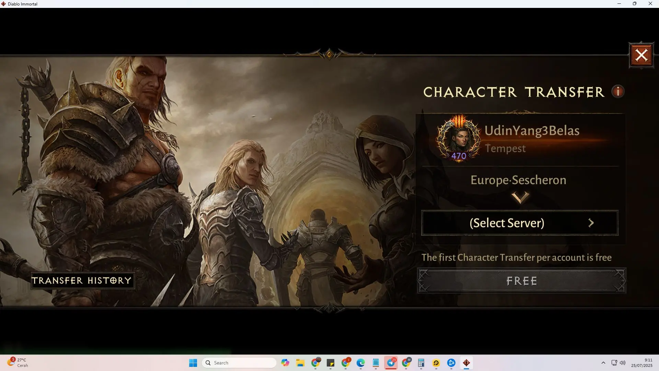Open the Windows Start menu
Screen dimensions: 659x371
tap(193, 363)
